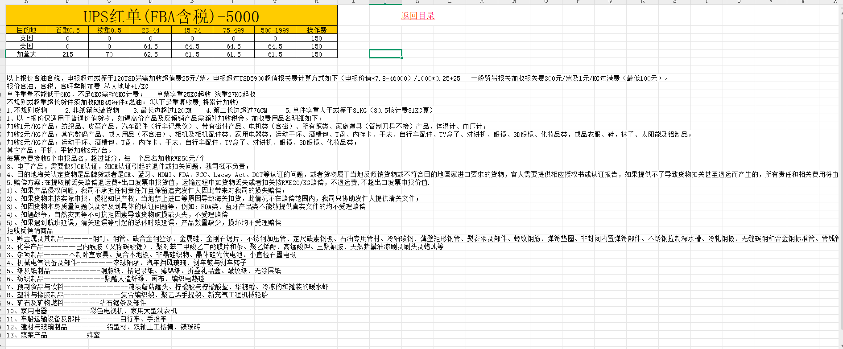Click the 目的地 header cell
This screenshot has height=349, width=843.
[26, 30]
